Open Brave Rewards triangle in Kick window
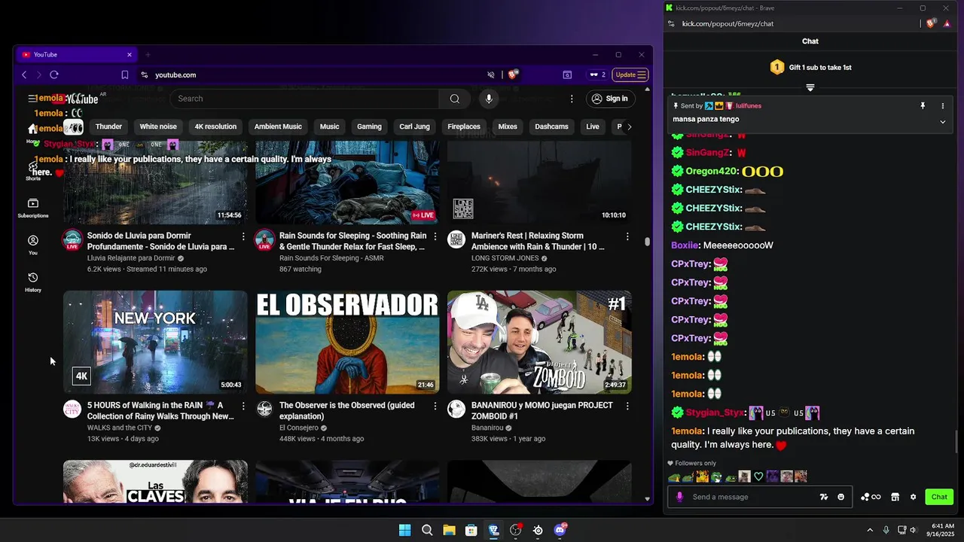 [x=947, y=23]
